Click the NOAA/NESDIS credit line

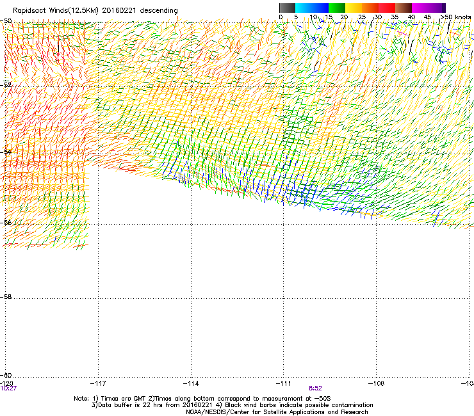coord(277,412)
